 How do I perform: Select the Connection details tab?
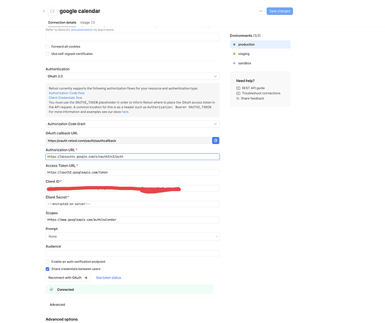62,23
